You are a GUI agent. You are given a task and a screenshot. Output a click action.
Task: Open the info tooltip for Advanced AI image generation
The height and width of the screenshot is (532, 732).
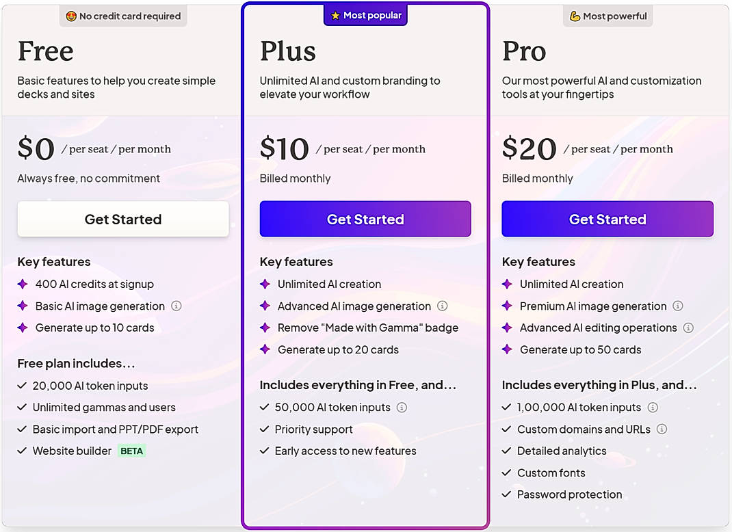[x=443, y=306]
